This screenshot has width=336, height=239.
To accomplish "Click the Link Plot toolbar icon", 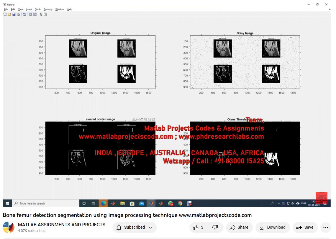I will tap(24, 14).
